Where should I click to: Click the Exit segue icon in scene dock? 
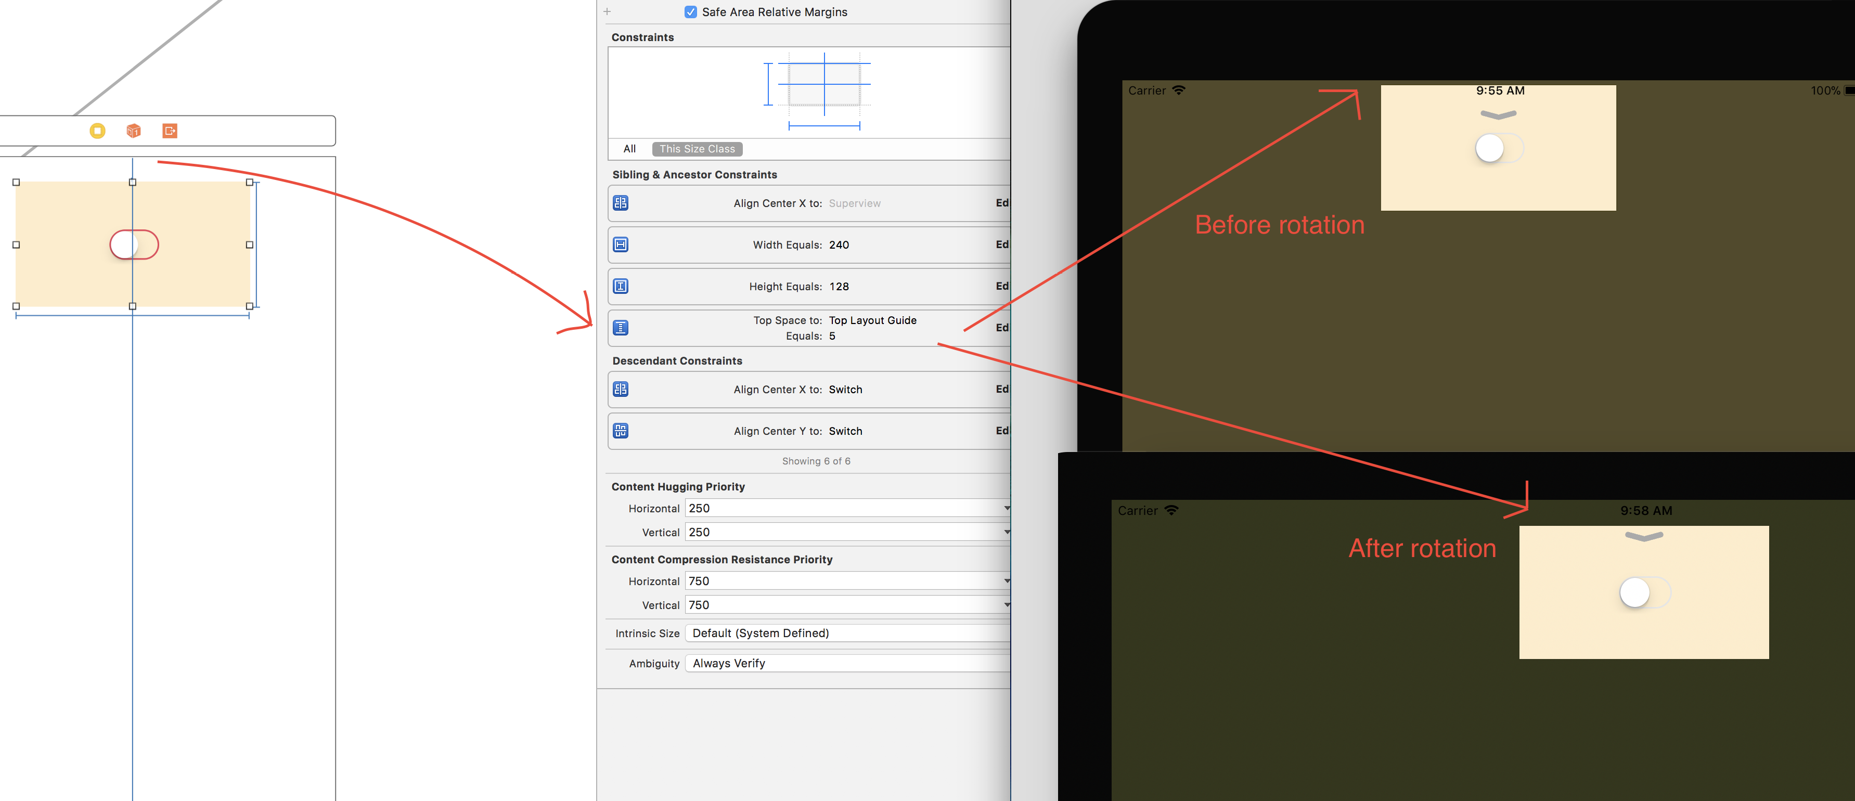point(169,131)
